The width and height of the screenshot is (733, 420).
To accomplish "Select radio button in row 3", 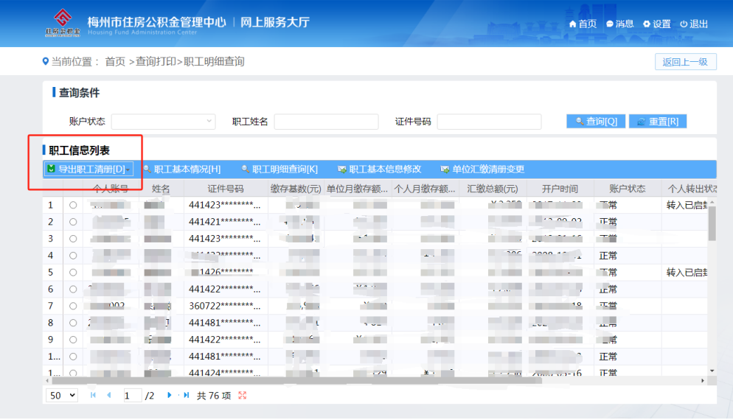I will (73, 239).
